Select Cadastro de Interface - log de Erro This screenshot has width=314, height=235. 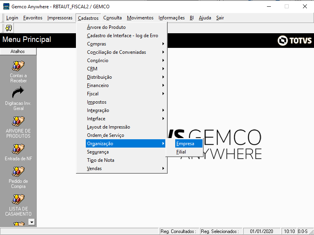point(125,36)
